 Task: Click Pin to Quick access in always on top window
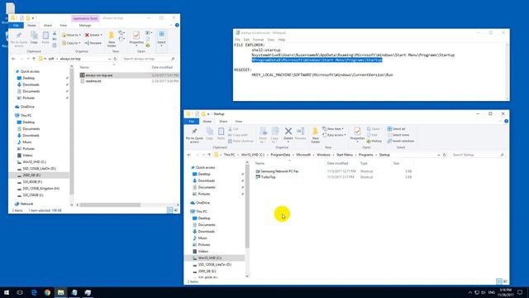[19, 40]
